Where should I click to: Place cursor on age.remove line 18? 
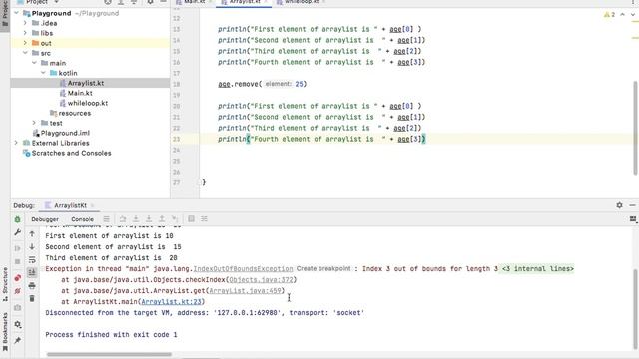[x=262, y=84]
